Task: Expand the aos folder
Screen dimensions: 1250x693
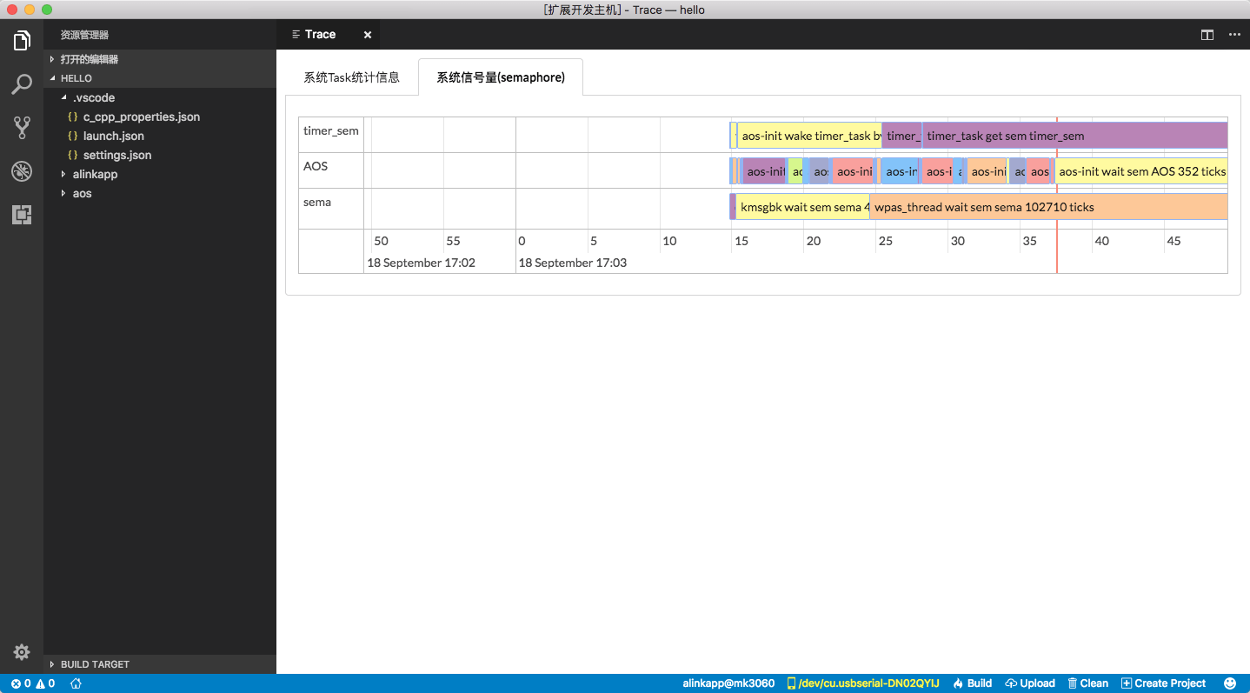Action: click(x=160, y=193)
